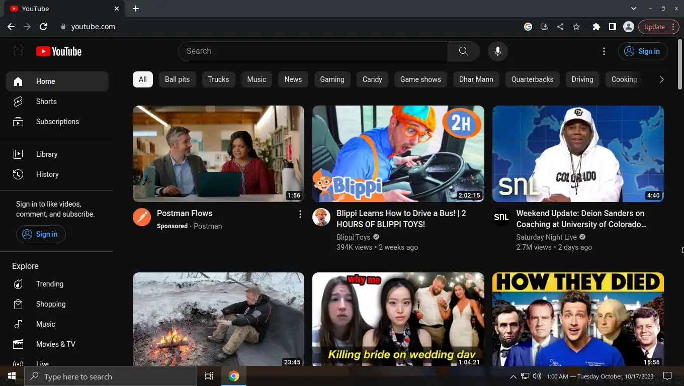Select the News filter chip
This screenshot has height=386, width=684.
click(x=293, y=79)
